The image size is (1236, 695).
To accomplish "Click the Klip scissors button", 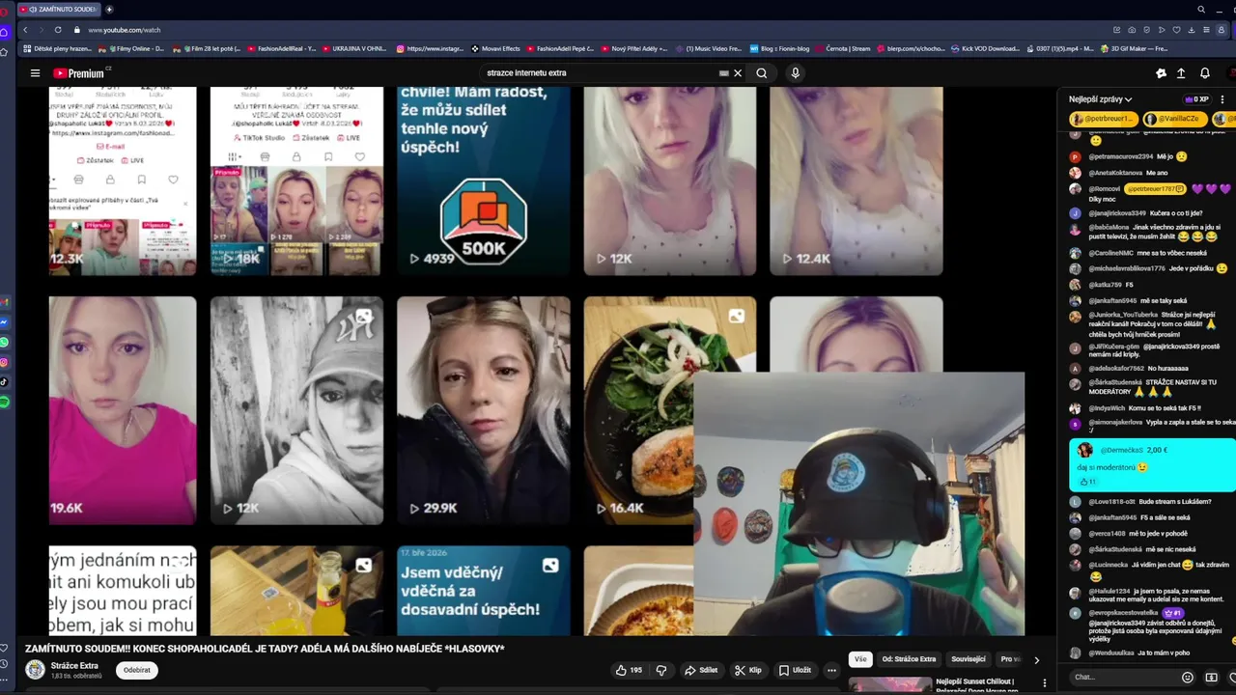I will click(747, 670).
